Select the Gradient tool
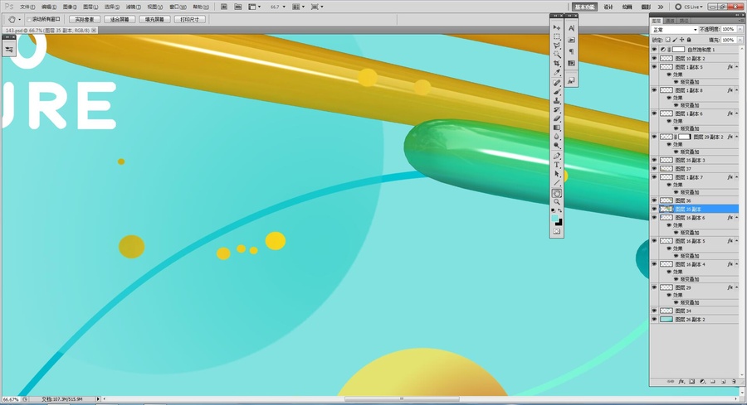Image resolution: width=747 pixels, height=405 pixels. 556,128
